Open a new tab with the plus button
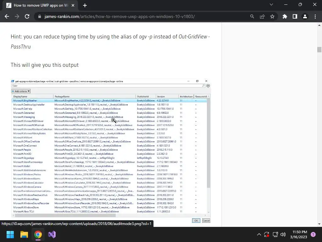The height and width of the screenshot is (242, 322). [85, 5]
